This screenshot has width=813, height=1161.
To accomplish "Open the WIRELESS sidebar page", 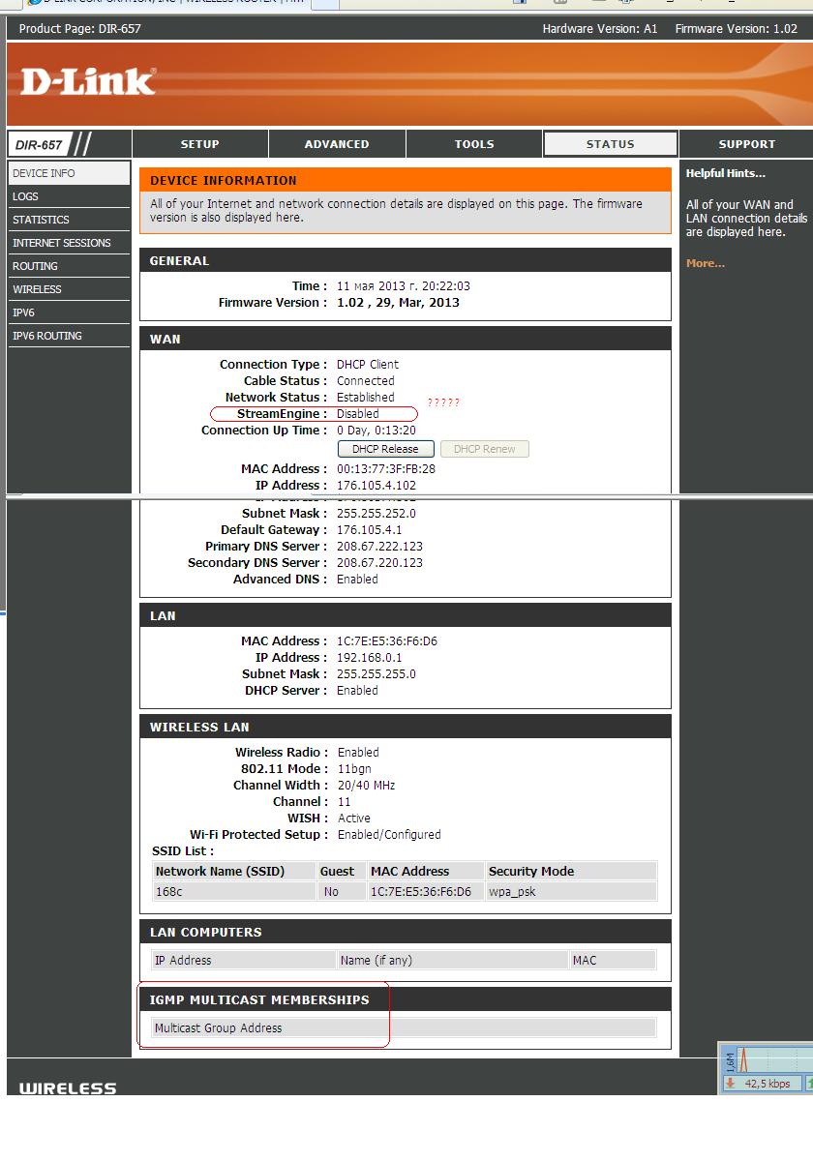I will click(x=69, y=289).
